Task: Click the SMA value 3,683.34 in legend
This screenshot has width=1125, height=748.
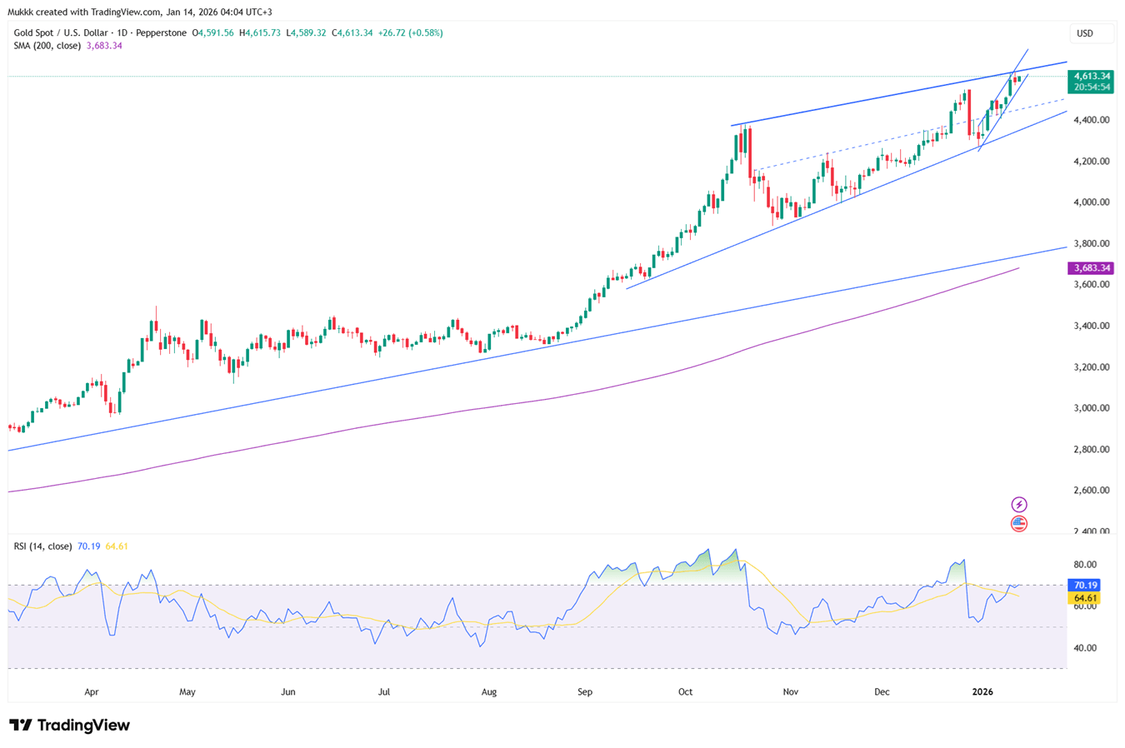Action: 104,46
